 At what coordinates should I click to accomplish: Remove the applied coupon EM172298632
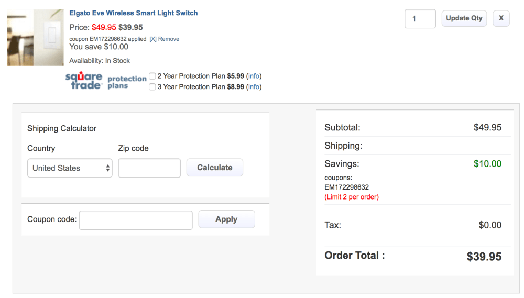tap(165, 39)
